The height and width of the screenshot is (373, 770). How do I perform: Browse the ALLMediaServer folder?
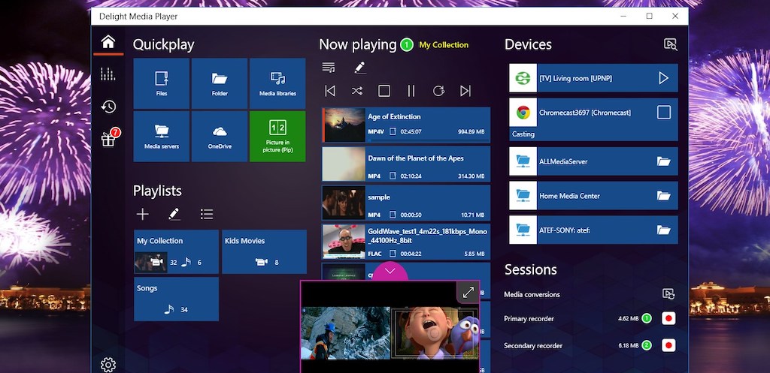coord(662,161)
